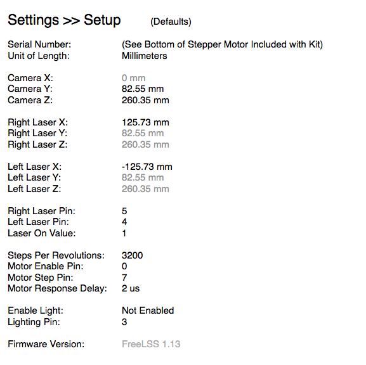Screen dimensions: 366x365
Task: Click the Settings >> Setup heading
Action: coord(64,20)
